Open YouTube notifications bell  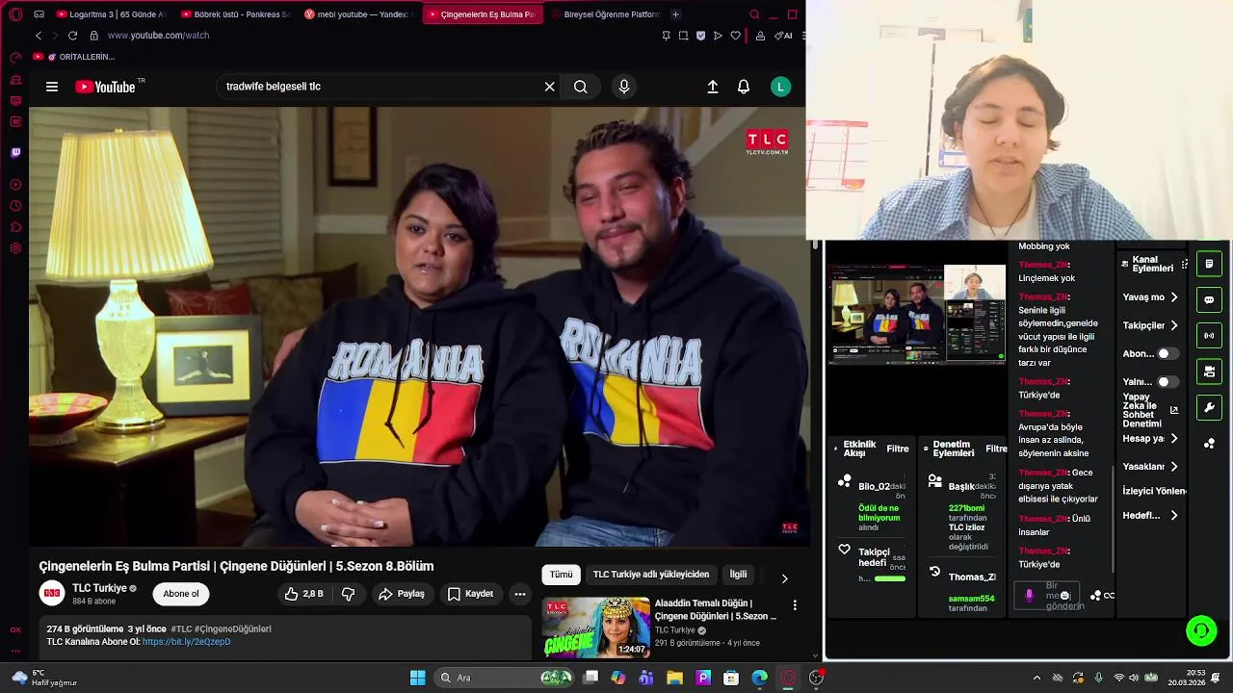744,87
